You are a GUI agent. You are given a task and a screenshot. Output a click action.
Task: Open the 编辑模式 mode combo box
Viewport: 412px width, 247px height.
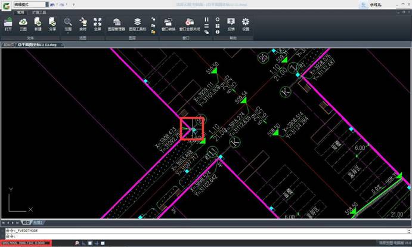click(x=30, y=4)
